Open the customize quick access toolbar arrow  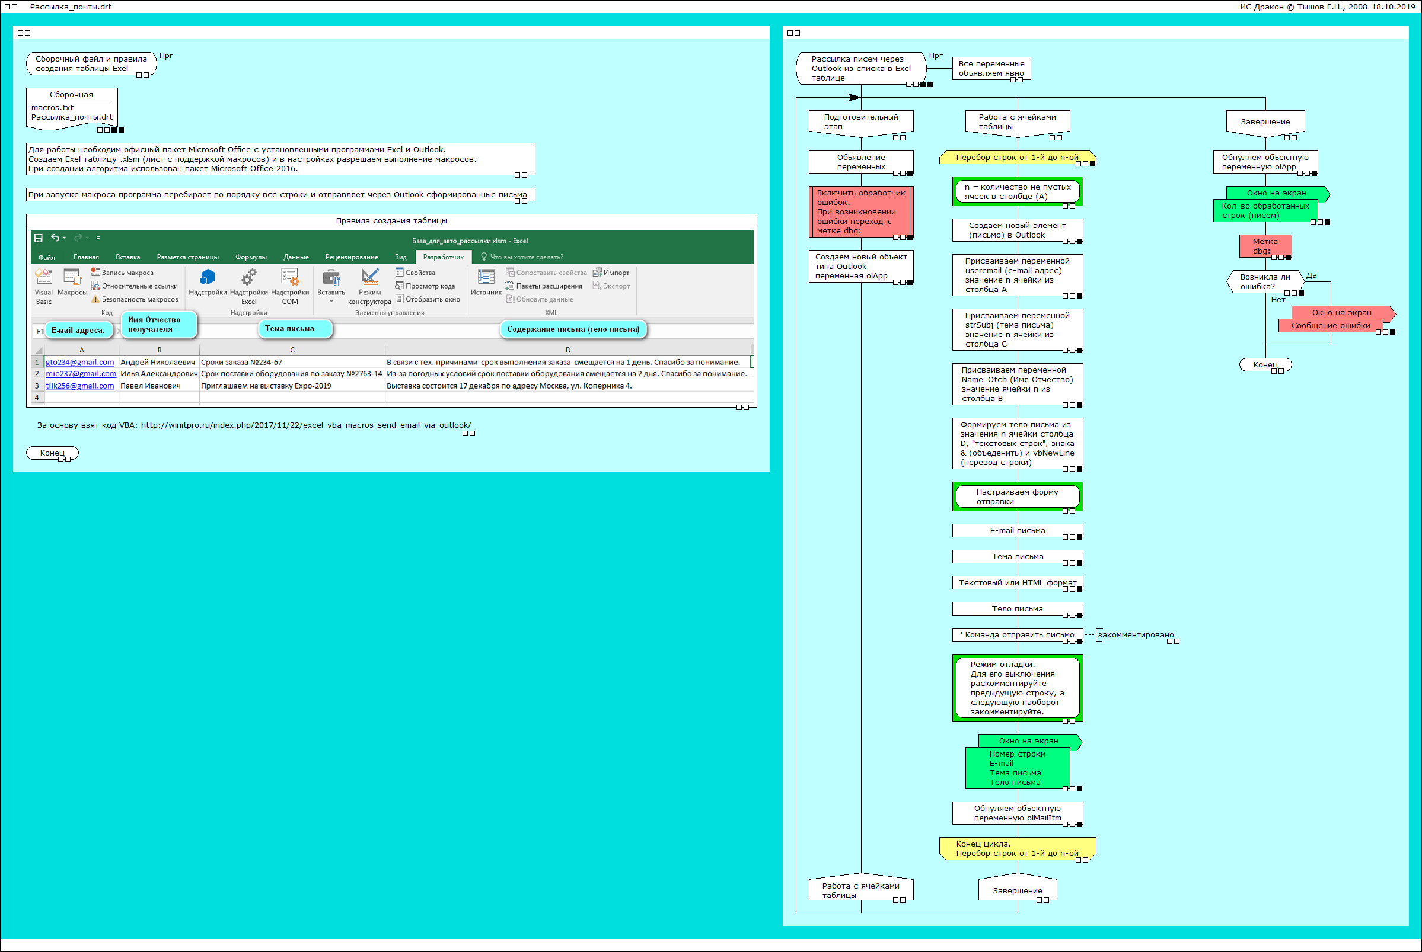click(98, 238)
